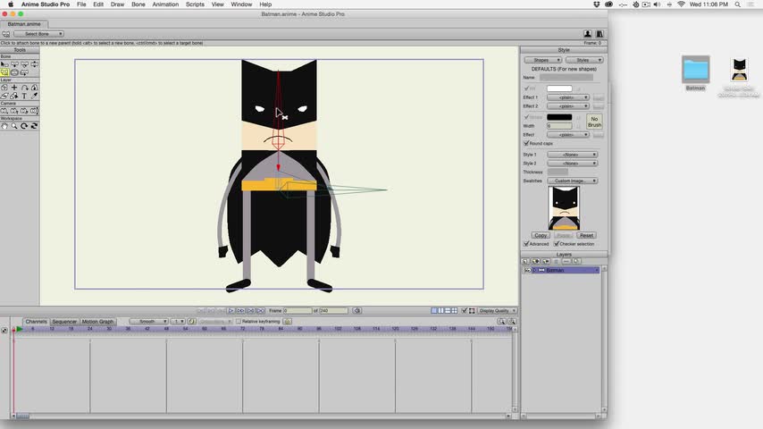Open the Effect 2 plain dropdown

(568, 106)
